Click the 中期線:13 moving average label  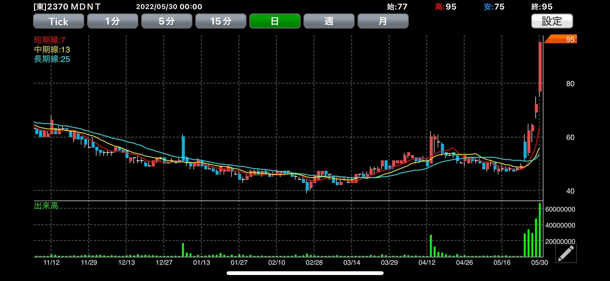tap(52, 49)
